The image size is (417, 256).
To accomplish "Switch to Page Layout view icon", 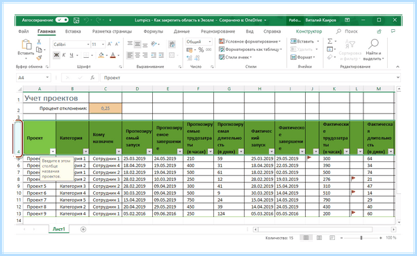I will (319, 238).
